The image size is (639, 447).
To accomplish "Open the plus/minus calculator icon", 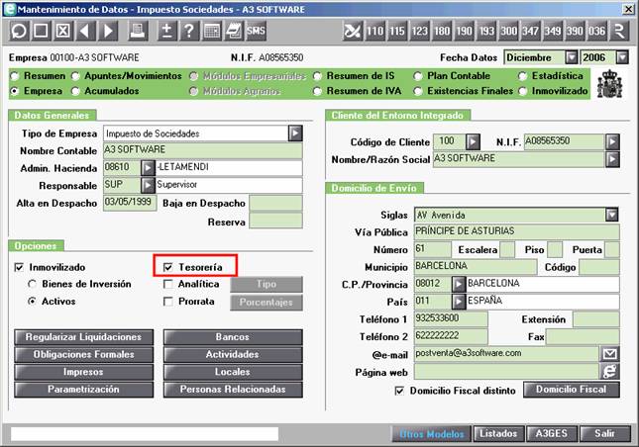I will point(167,31).
